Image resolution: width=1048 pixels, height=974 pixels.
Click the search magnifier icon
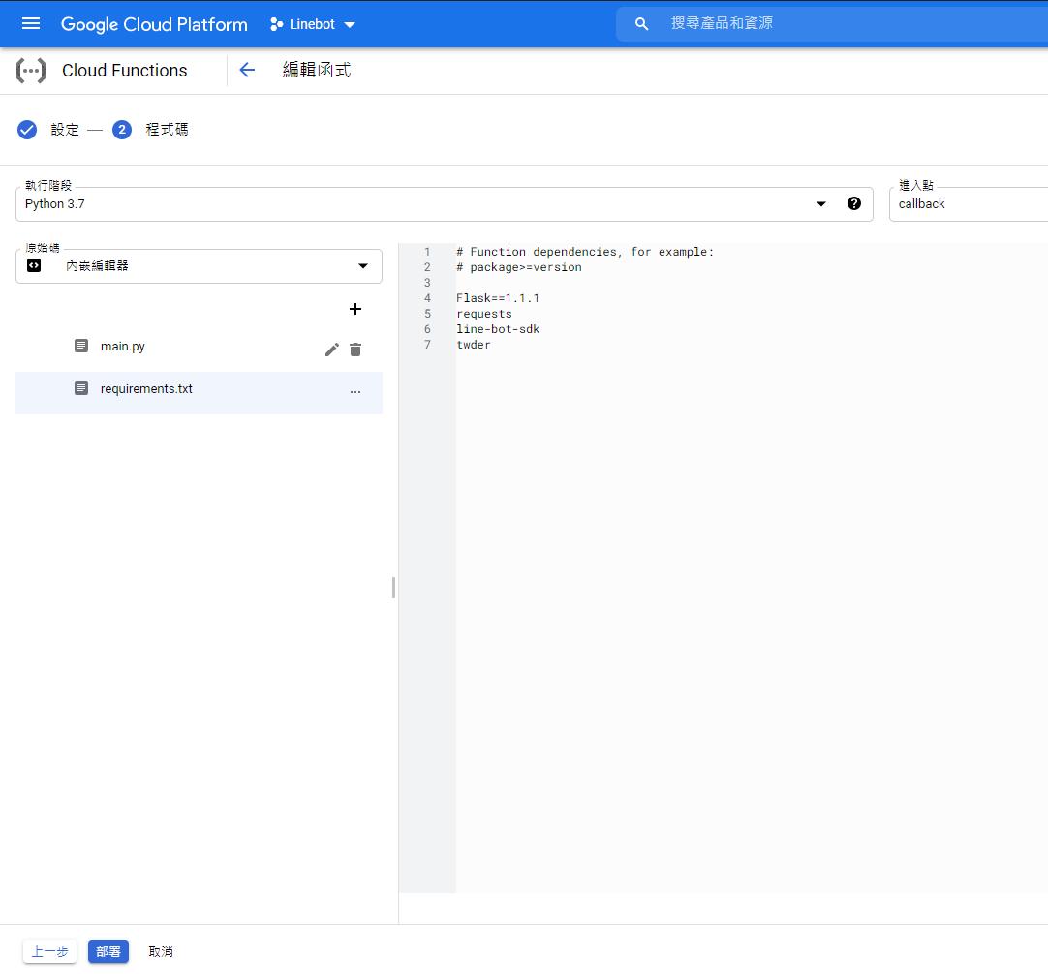point(641,24)
